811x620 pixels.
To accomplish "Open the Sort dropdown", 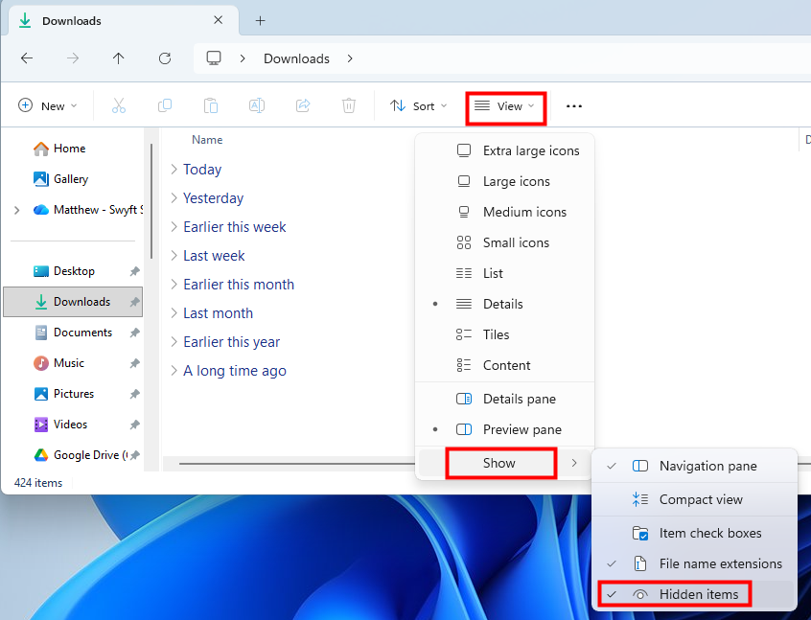I will [418, 106].
